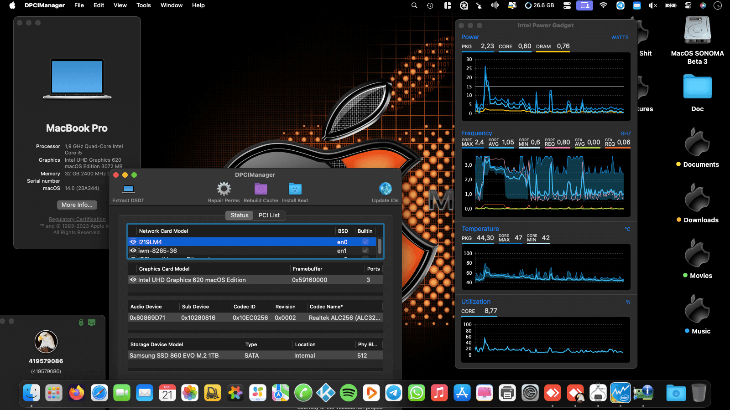The height and width of the screenshot is (410, 730).
Task: Click the DPCIManager Dock icon
Action: [x=643, y=393]
